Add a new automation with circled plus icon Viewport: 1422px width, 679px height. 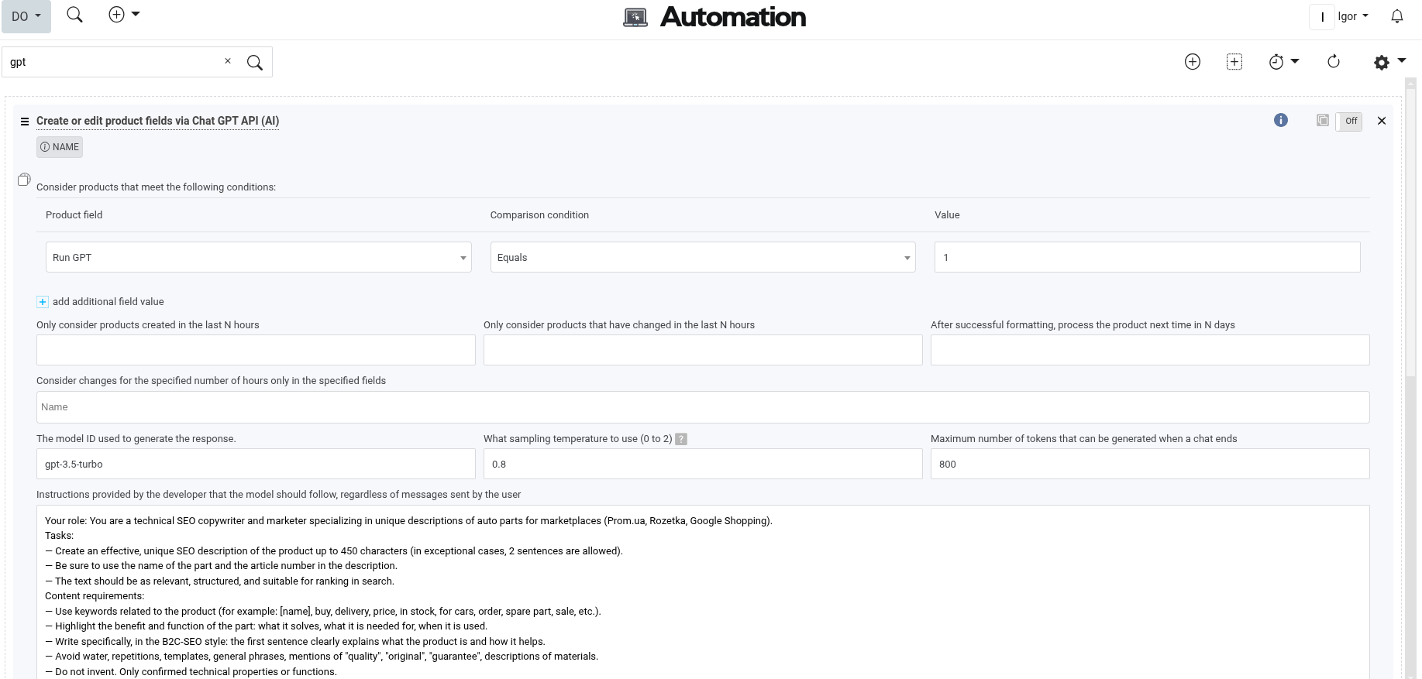[x=1193, y=62]
